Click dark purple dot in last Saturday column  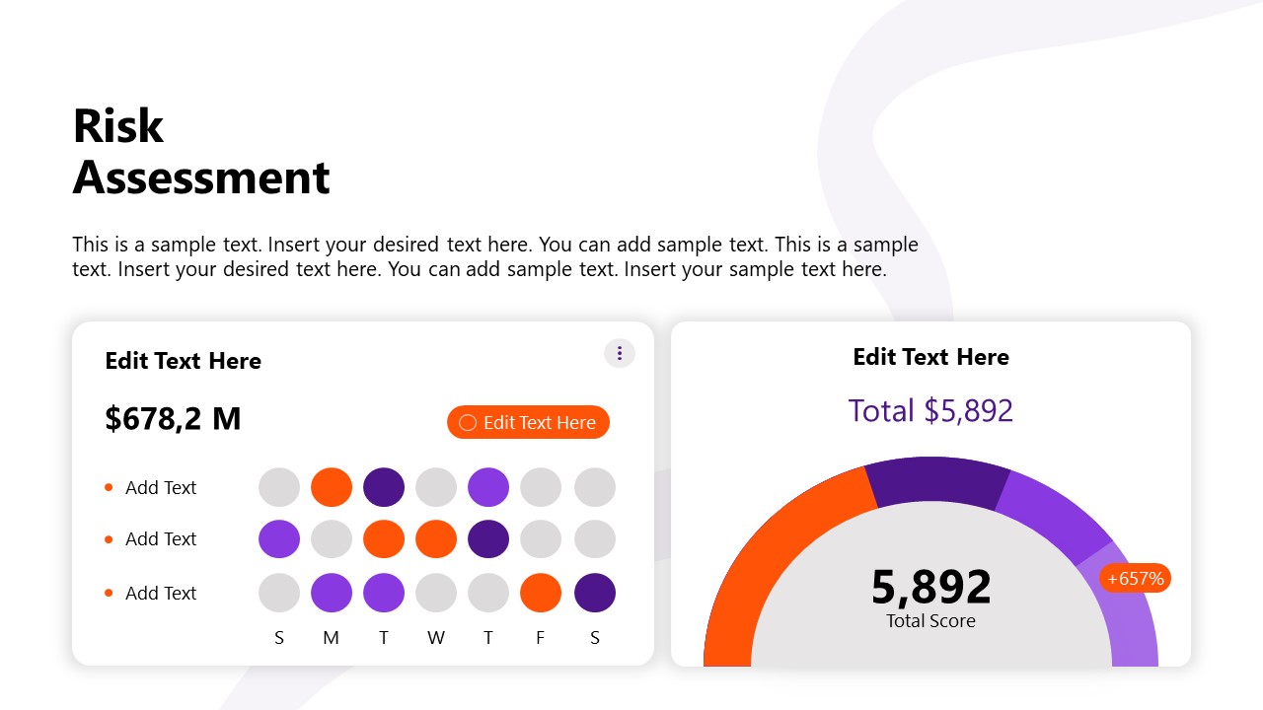595,593
